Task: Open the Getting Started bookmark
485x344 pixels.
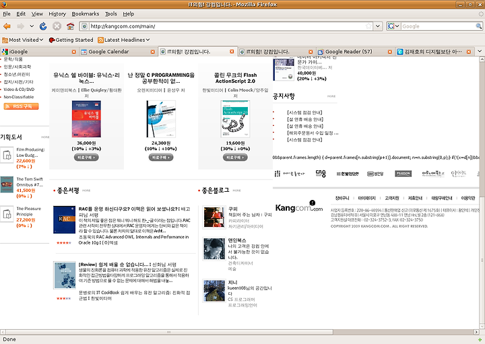Action: [71, 40]
